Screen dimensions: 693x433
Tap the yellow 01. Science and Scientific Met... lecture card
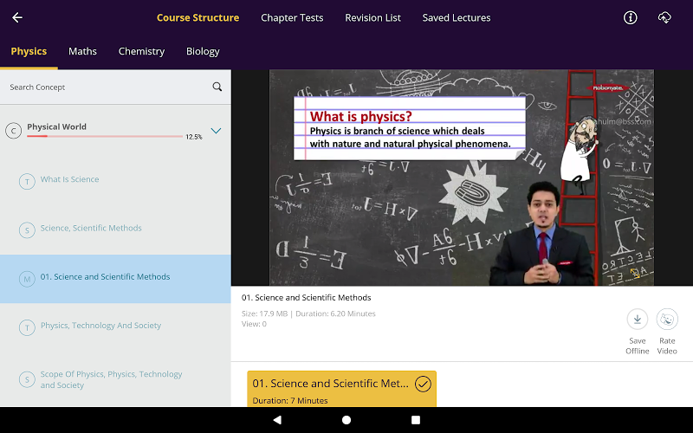341,389
